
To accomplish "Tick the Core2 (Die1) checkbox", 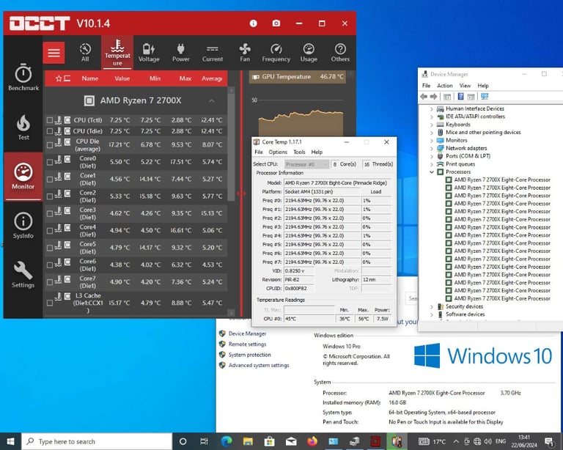I will click(50, 196).
